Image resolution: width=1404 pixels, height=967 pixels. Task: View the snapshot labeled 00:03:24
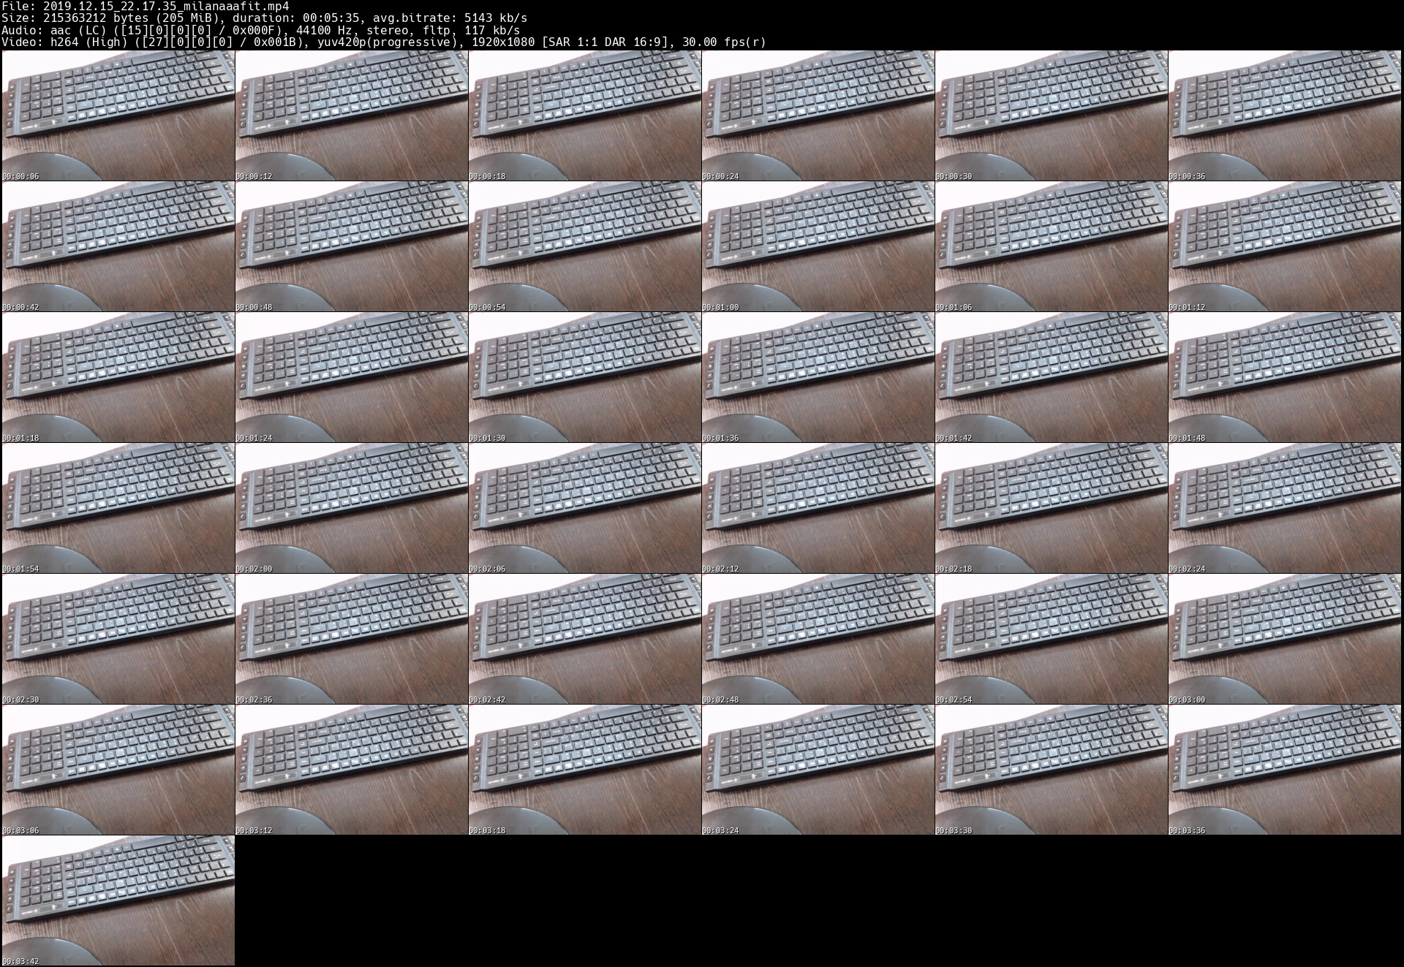(x=818, y=770)
